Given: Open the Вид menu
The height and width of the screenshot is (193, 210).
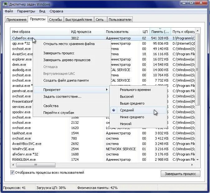Looking at the screenshot, I should [x=42, y=11].
